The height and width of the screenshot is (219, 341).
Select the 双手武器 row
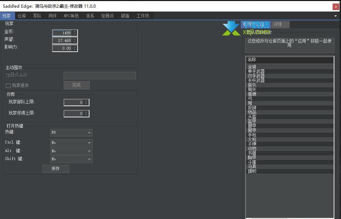click(290, 76)
